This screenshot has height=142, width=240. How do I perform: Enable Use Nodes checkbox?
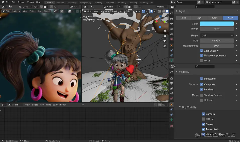(x=54, y=105)
